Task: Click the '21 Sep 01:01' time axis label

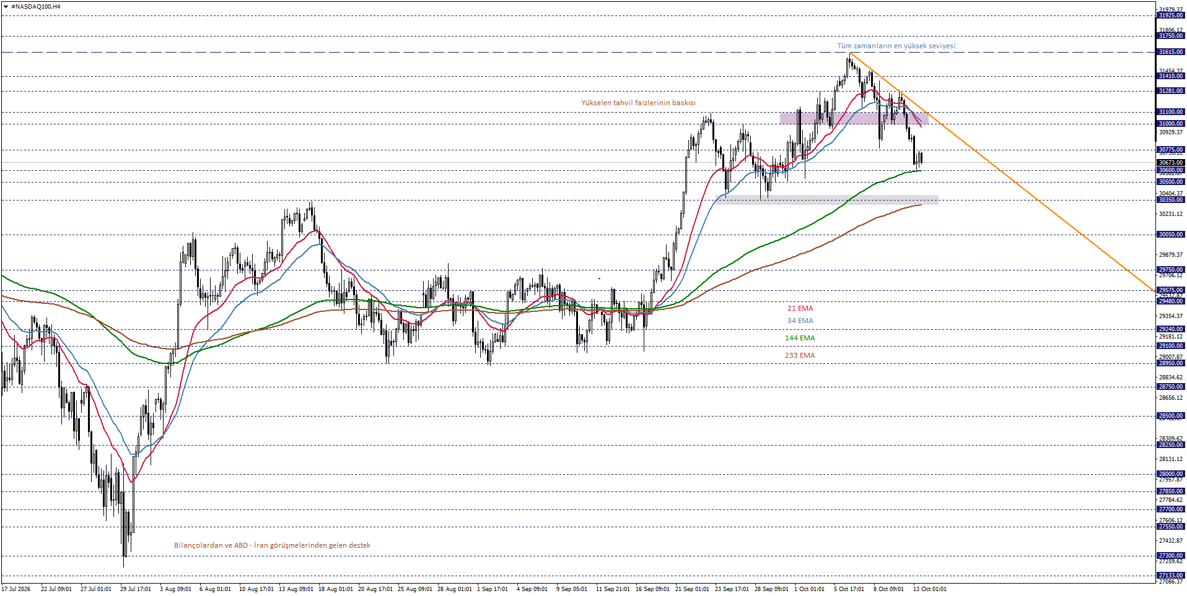Action: tap(693, 589)
